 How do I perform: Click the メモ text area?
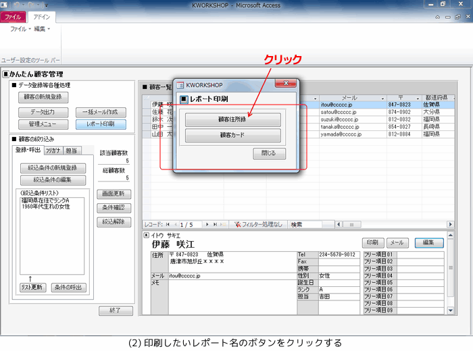click(232, 297)
